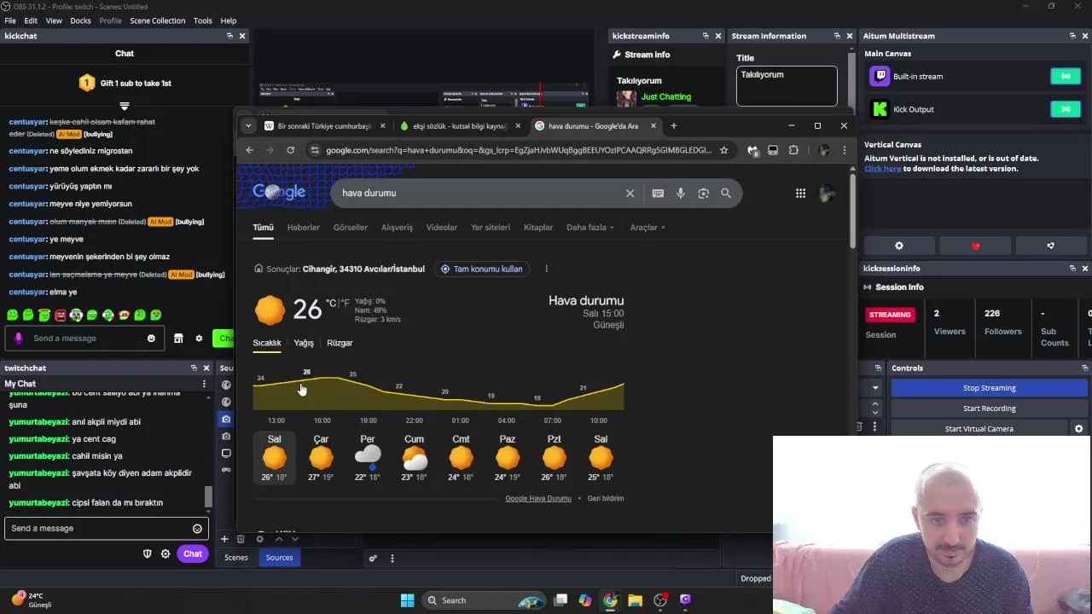Screen dimensions: 1092x614
Task: Open the kickchat settings gear icon
Action: pyautogui.click(x=199, y=339)
